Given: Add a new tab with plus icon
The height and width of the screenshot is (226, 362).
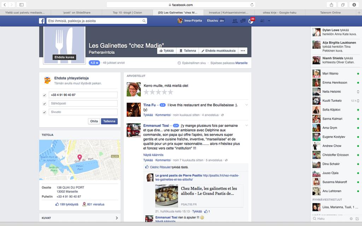Looking at the screenshot, I should click(359, 13).
